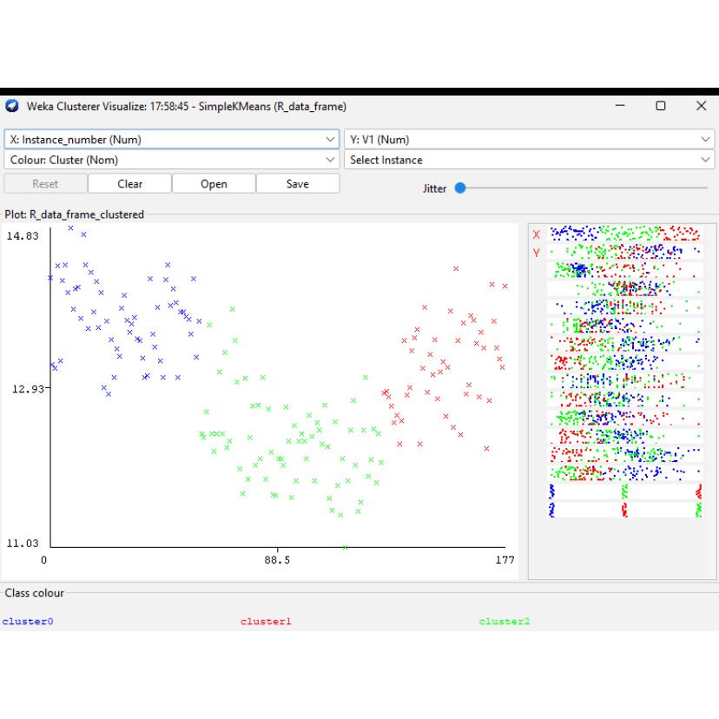Click the Clear button
The width and height of the screenshot is (719, 719).
129,184
